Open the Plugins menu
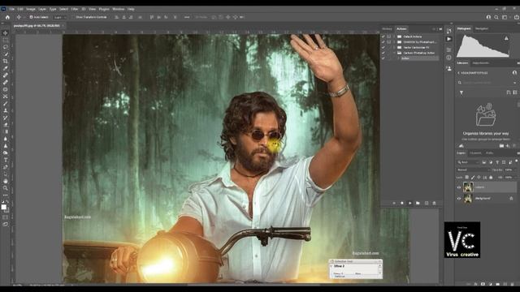Image resolution: width=520 pixels, height=292 pixels. (104, 9)
